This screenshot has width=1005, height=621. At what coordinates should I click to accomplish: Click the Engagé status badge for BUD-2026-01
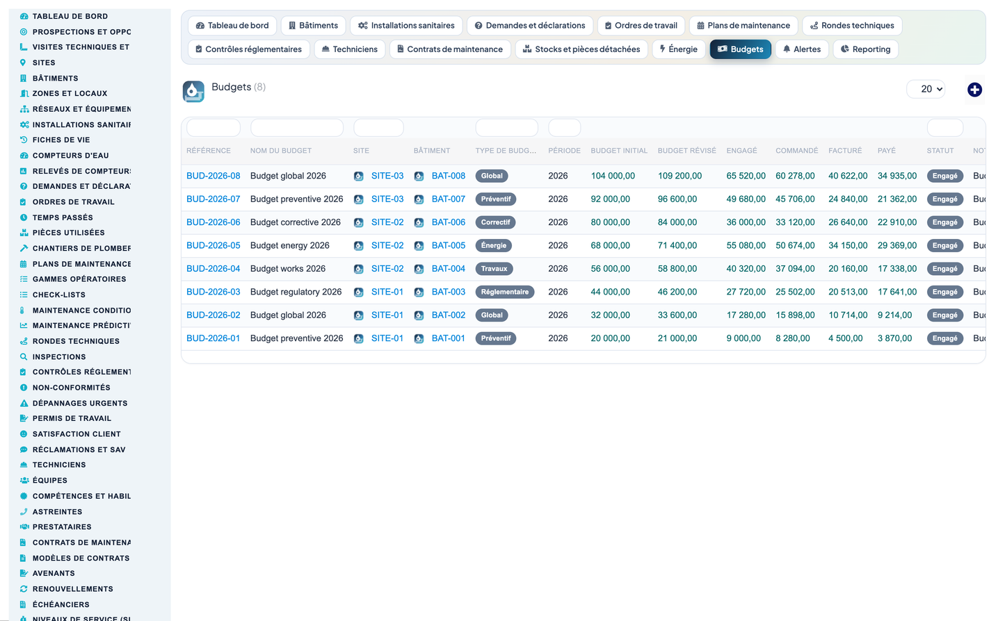pos(944,338)
